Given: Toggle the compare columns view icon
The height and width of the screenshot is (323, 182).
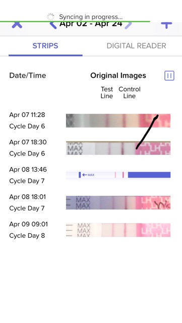Looking at the screenshot, I should [169, 76].
